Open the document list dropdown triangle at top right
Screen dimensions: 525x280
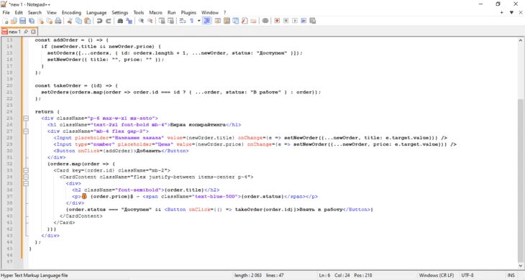click(x=511, y=12)
